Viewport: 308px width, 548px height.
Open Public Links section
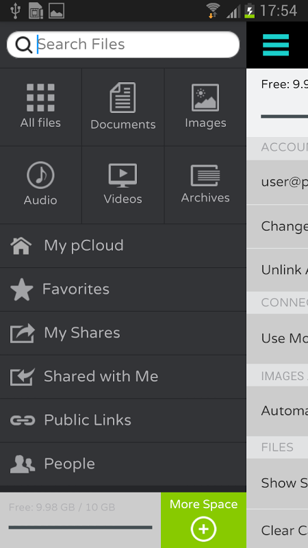(123, 421)
